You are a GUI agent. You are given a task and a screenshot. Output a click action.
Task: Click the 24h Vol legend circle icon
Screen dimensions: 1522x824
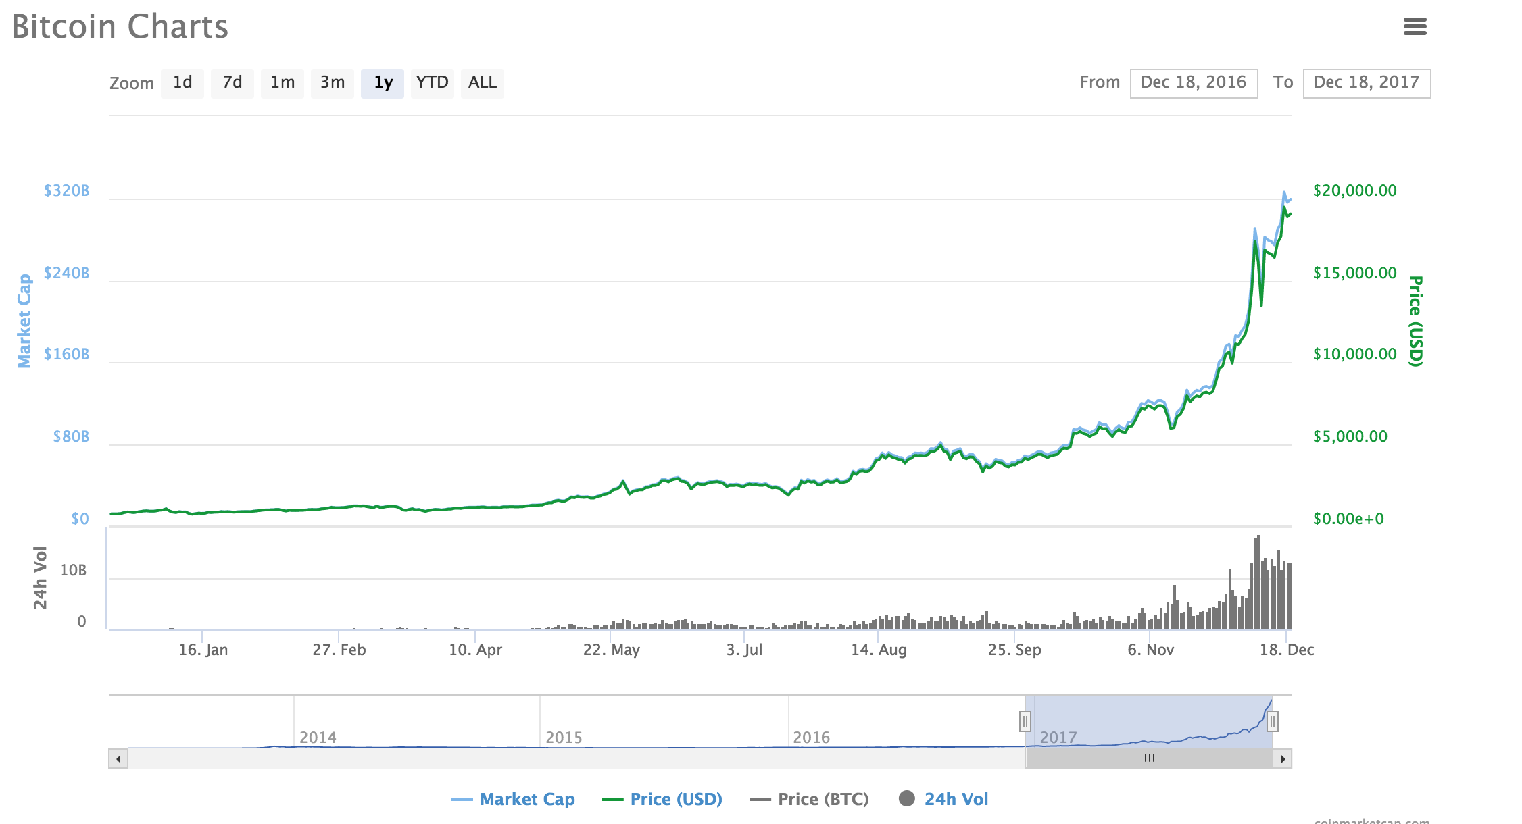click(x=907, y=799)
